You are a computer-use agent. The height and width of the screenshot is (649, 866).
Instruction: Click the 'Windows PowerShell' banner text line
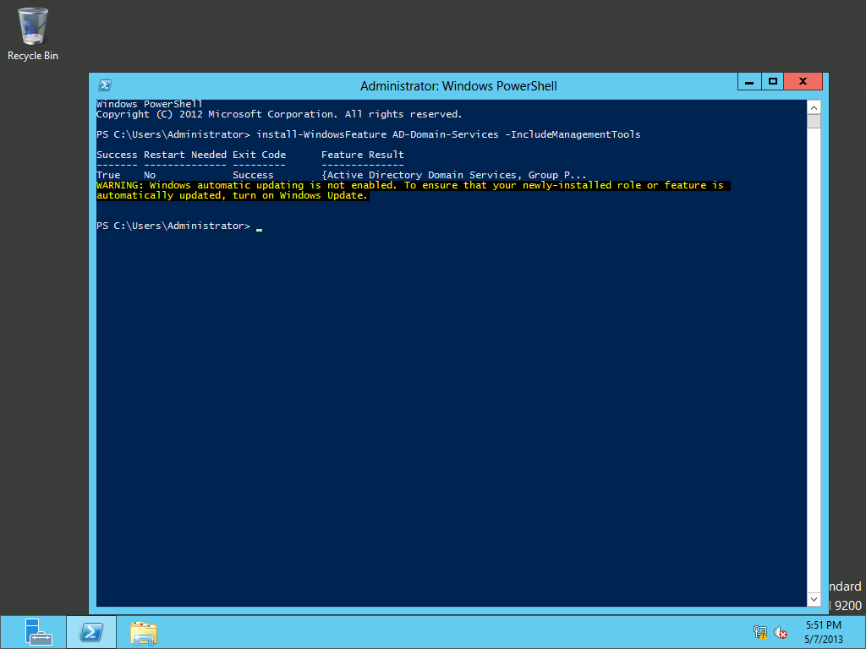(x=149, y=104)
